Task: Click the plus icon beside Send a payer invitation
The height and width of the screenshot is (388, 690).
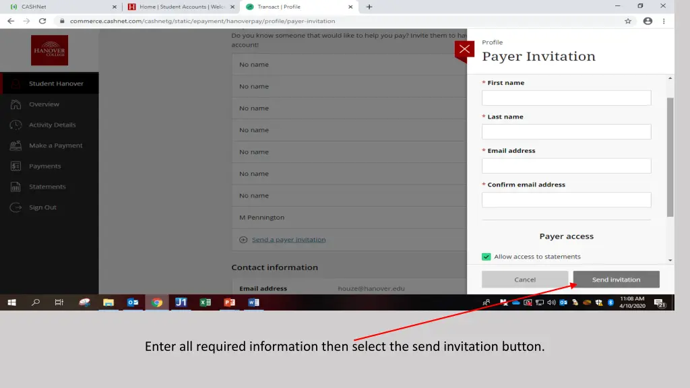Action: 243,240
